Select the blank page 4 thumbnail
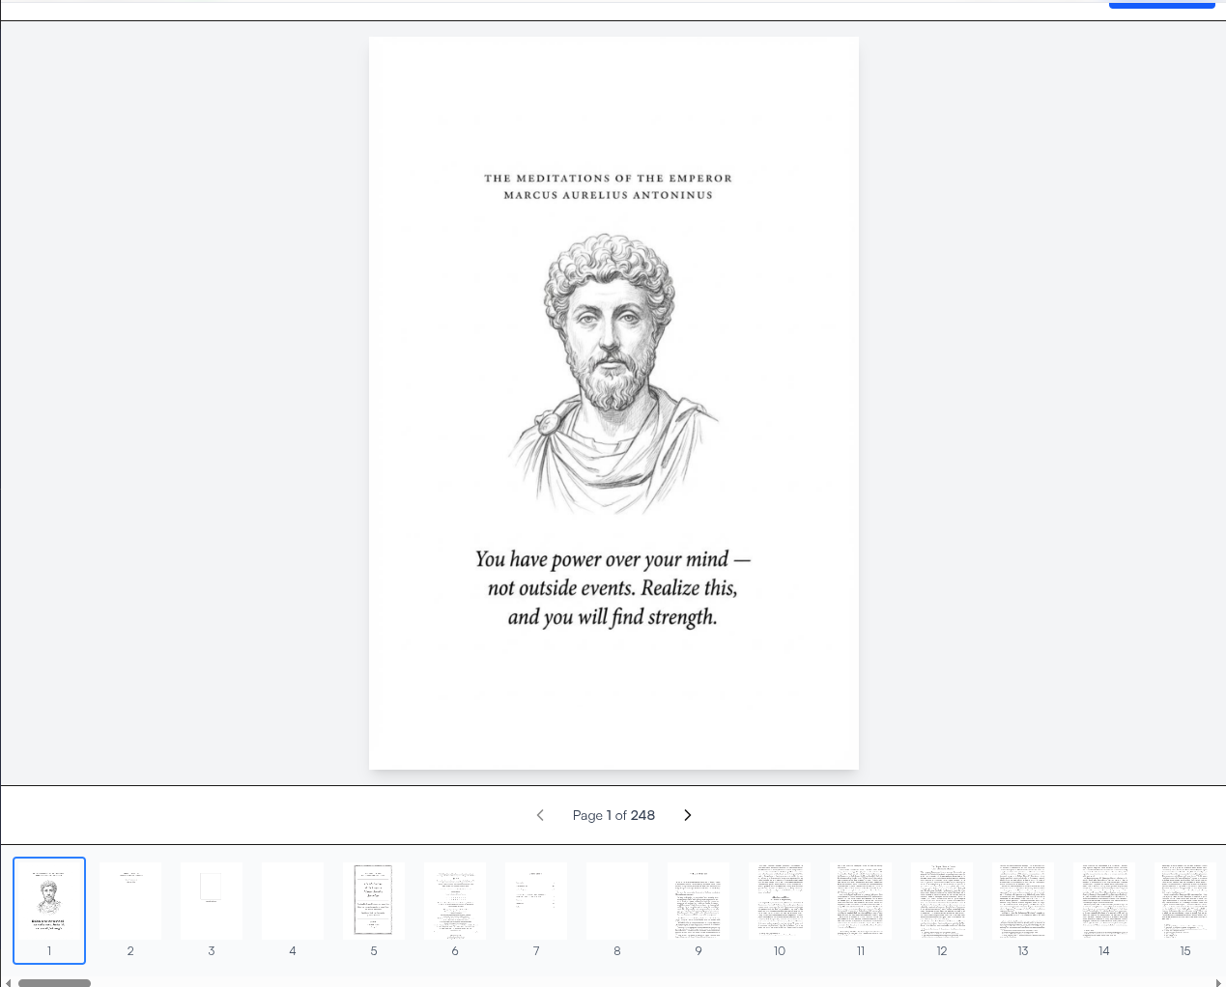Viewport: 1226px width, 987px height. click(x=293, y=900)
